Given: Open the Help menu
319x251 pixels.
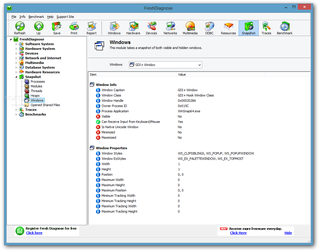Looking at the screenshot, I should pyautogui.click(x=50, y=17).
